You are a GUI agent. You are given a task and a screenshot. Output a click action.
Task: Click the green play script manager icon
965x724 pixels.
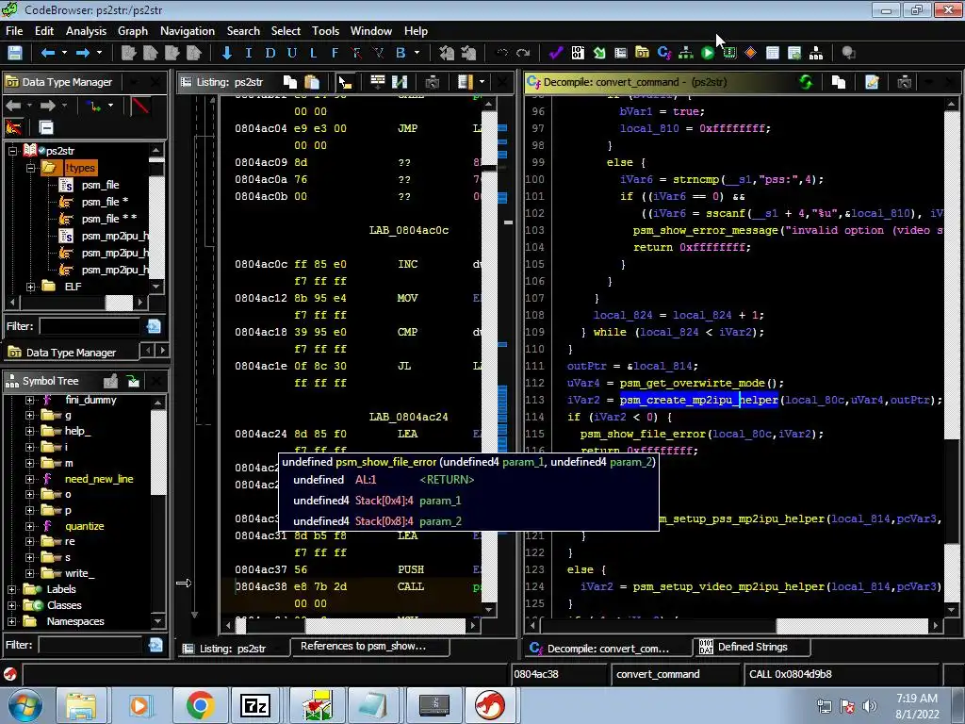(708, 53)
